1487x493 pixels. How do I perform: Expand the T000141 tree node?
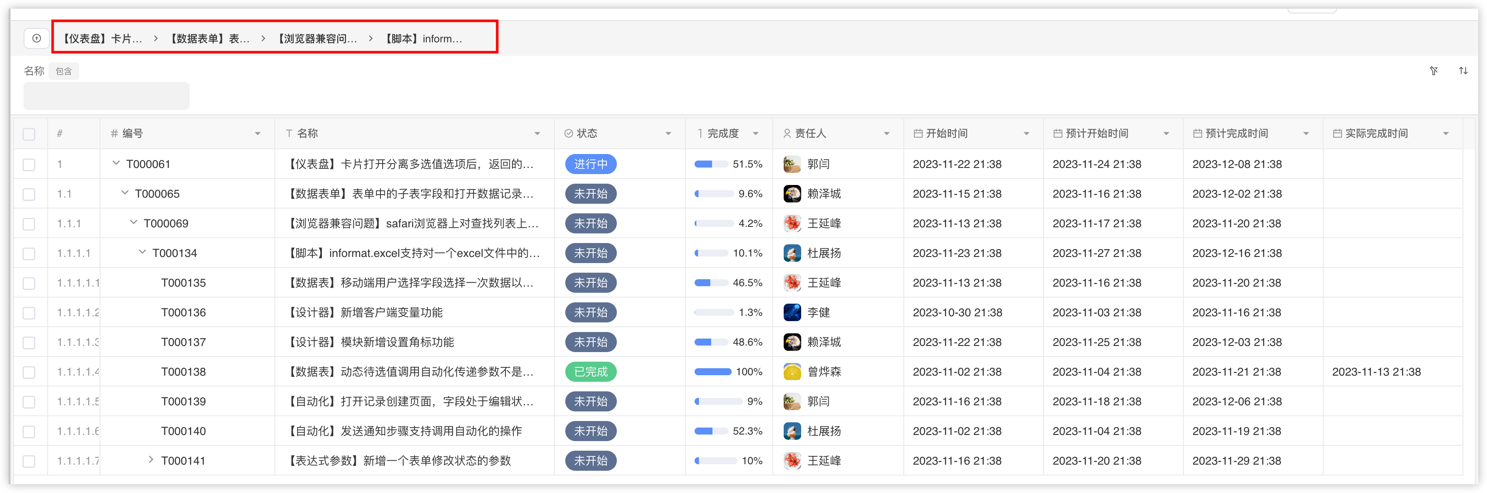tap(151, 459)
